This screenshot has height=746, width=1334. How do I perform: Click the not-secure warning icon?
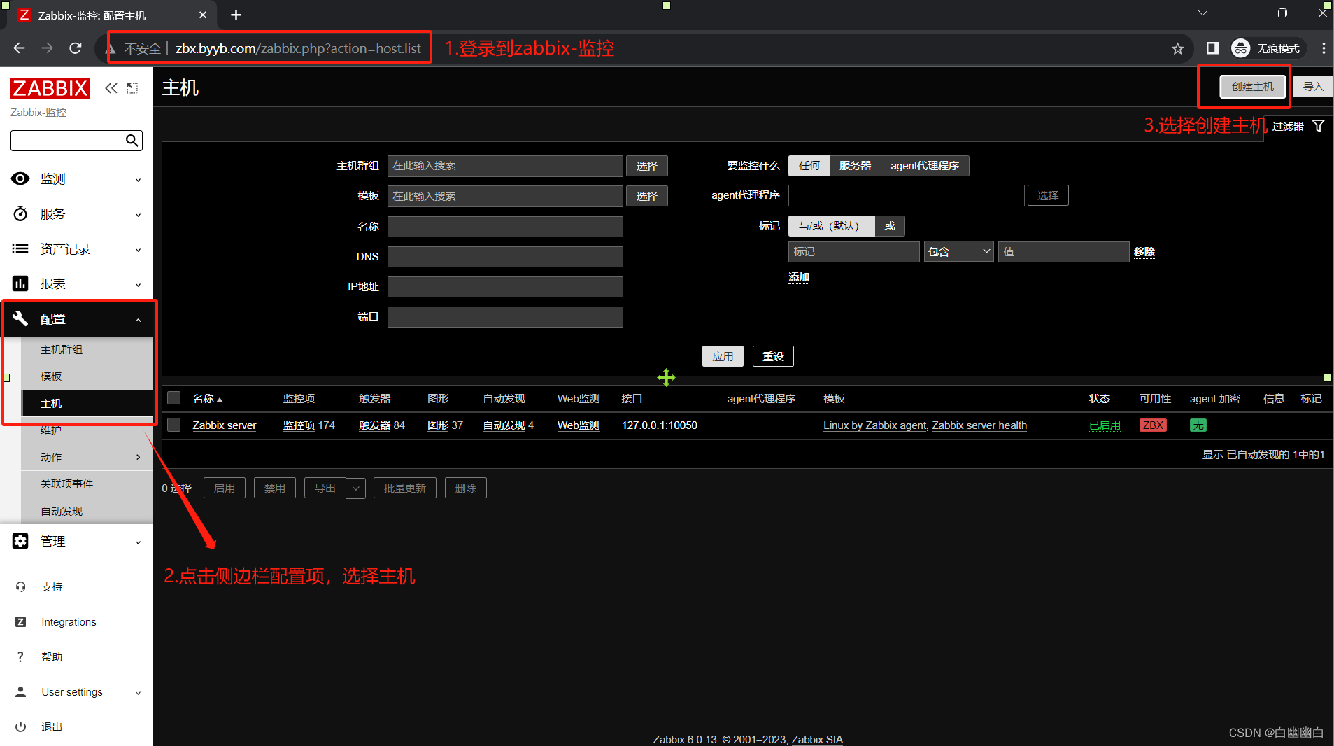point(110,48)
